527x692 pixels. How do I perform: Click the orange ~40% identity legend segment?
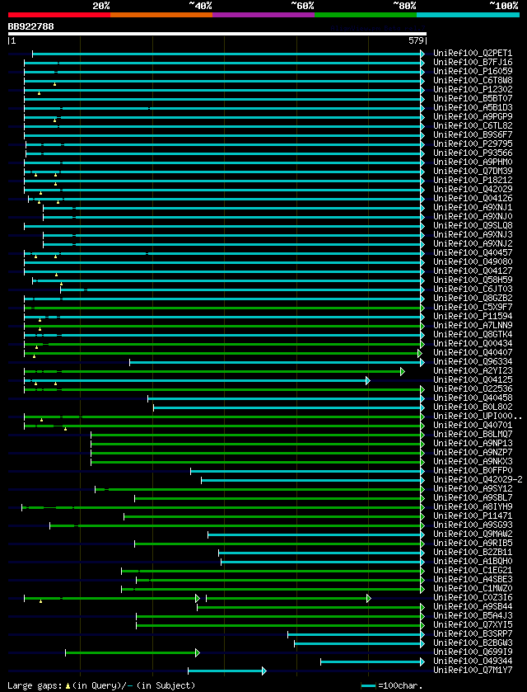click(161, 15)
